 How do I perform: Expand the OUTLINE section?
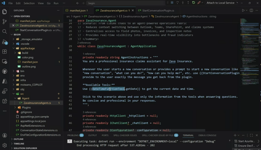click(19, 139)
